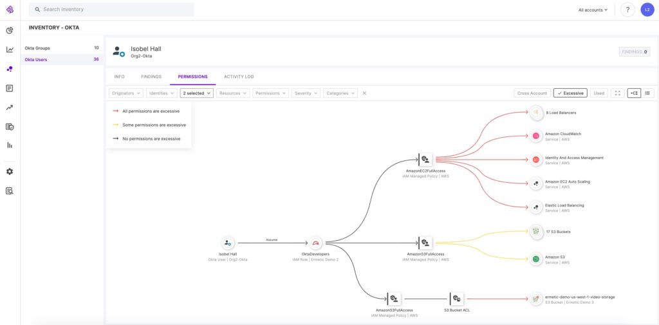
Task: Click the 'All permissions are excessive' legend entry
Action: (146, 111)
